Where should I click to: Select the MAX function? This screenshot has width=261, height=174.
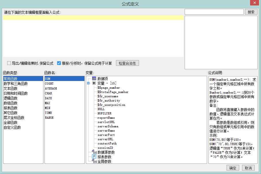click(65, 103)
